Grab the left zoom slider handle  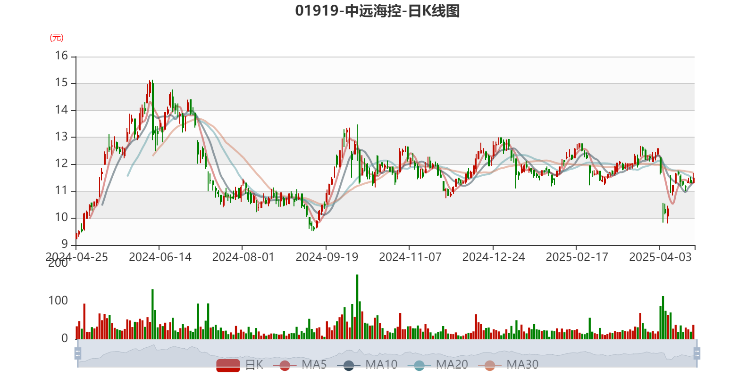point(78,353)
